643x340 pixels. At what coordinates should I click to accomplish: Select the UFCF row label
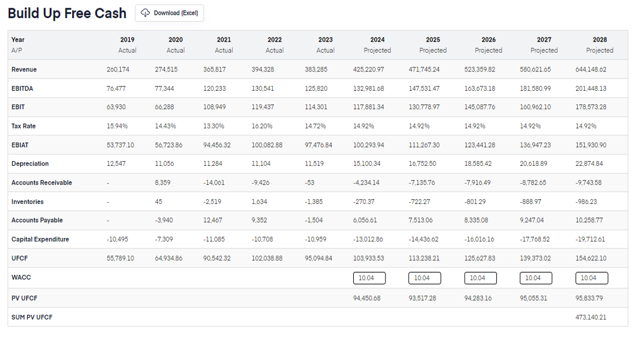pos(18,258)
